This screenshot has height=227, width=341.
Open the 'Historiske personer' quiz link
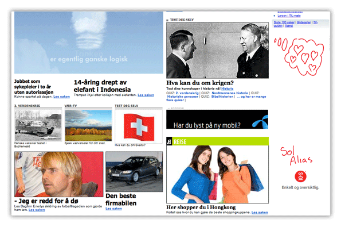point(183,97)
